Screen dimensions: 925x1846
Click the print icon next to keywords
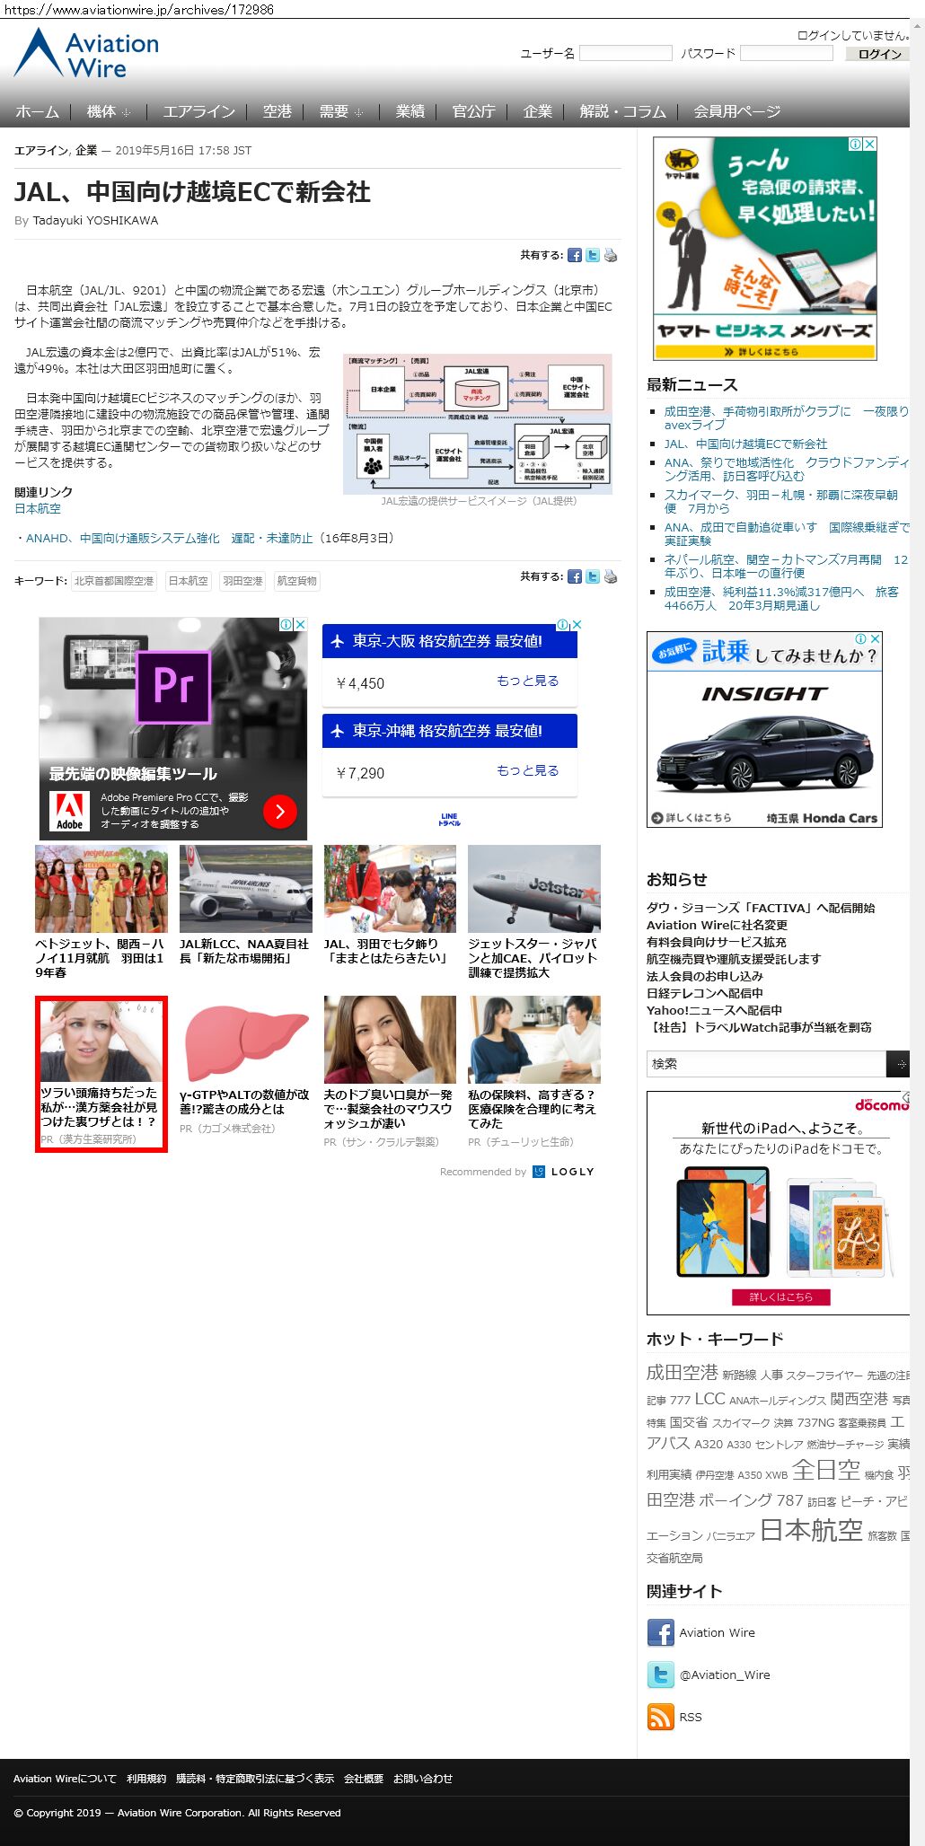[x=611, y=577]
